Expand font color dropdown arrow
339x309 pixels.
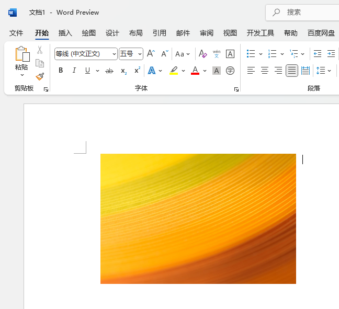pos(205,71)
